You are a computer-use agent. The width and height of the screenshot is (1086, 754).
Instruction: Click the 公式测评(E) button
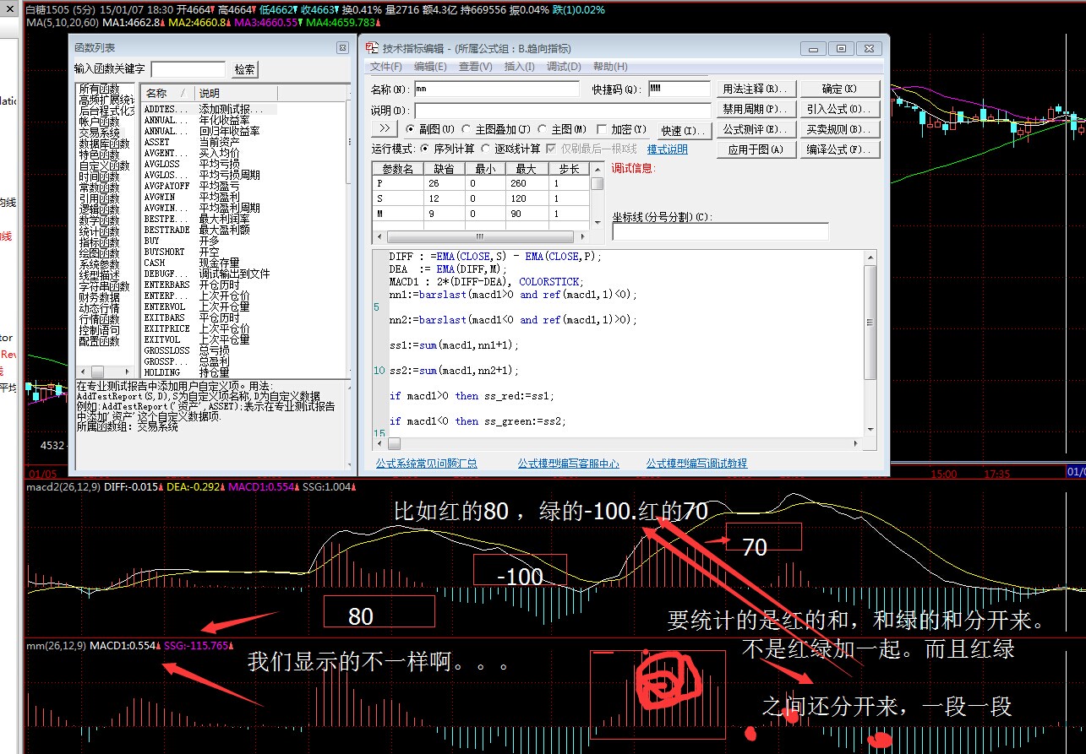pyautogui.click(x=756, y=129)
